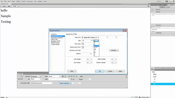Click the outdent (blockquote remove) icon

[74, 76]
